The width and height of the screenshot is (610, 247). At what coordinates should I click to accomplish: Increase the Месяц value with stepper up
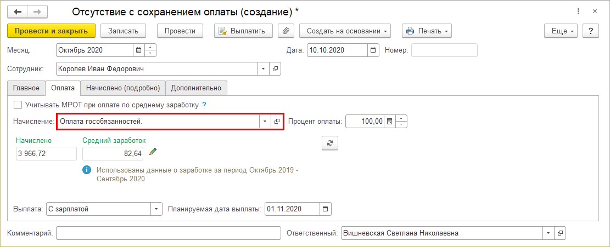click(150, 47)
